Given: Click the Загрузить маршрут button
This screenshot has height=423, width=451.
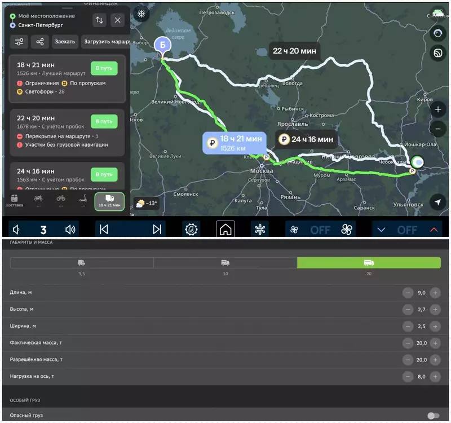Looking at the screenshot, I should [106, 42].
